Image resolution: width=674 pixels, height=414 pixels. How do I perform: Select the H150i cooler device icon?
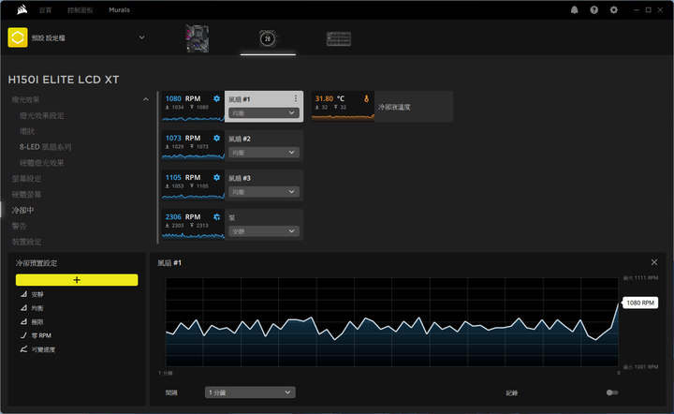268,38
